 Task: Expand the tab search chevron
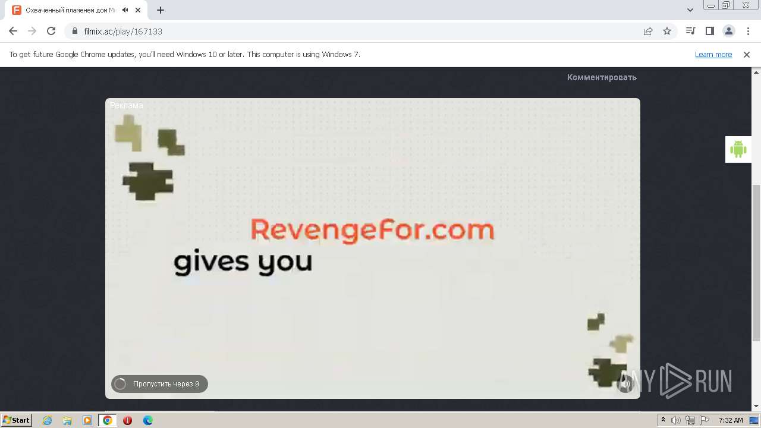coord(690,10)
